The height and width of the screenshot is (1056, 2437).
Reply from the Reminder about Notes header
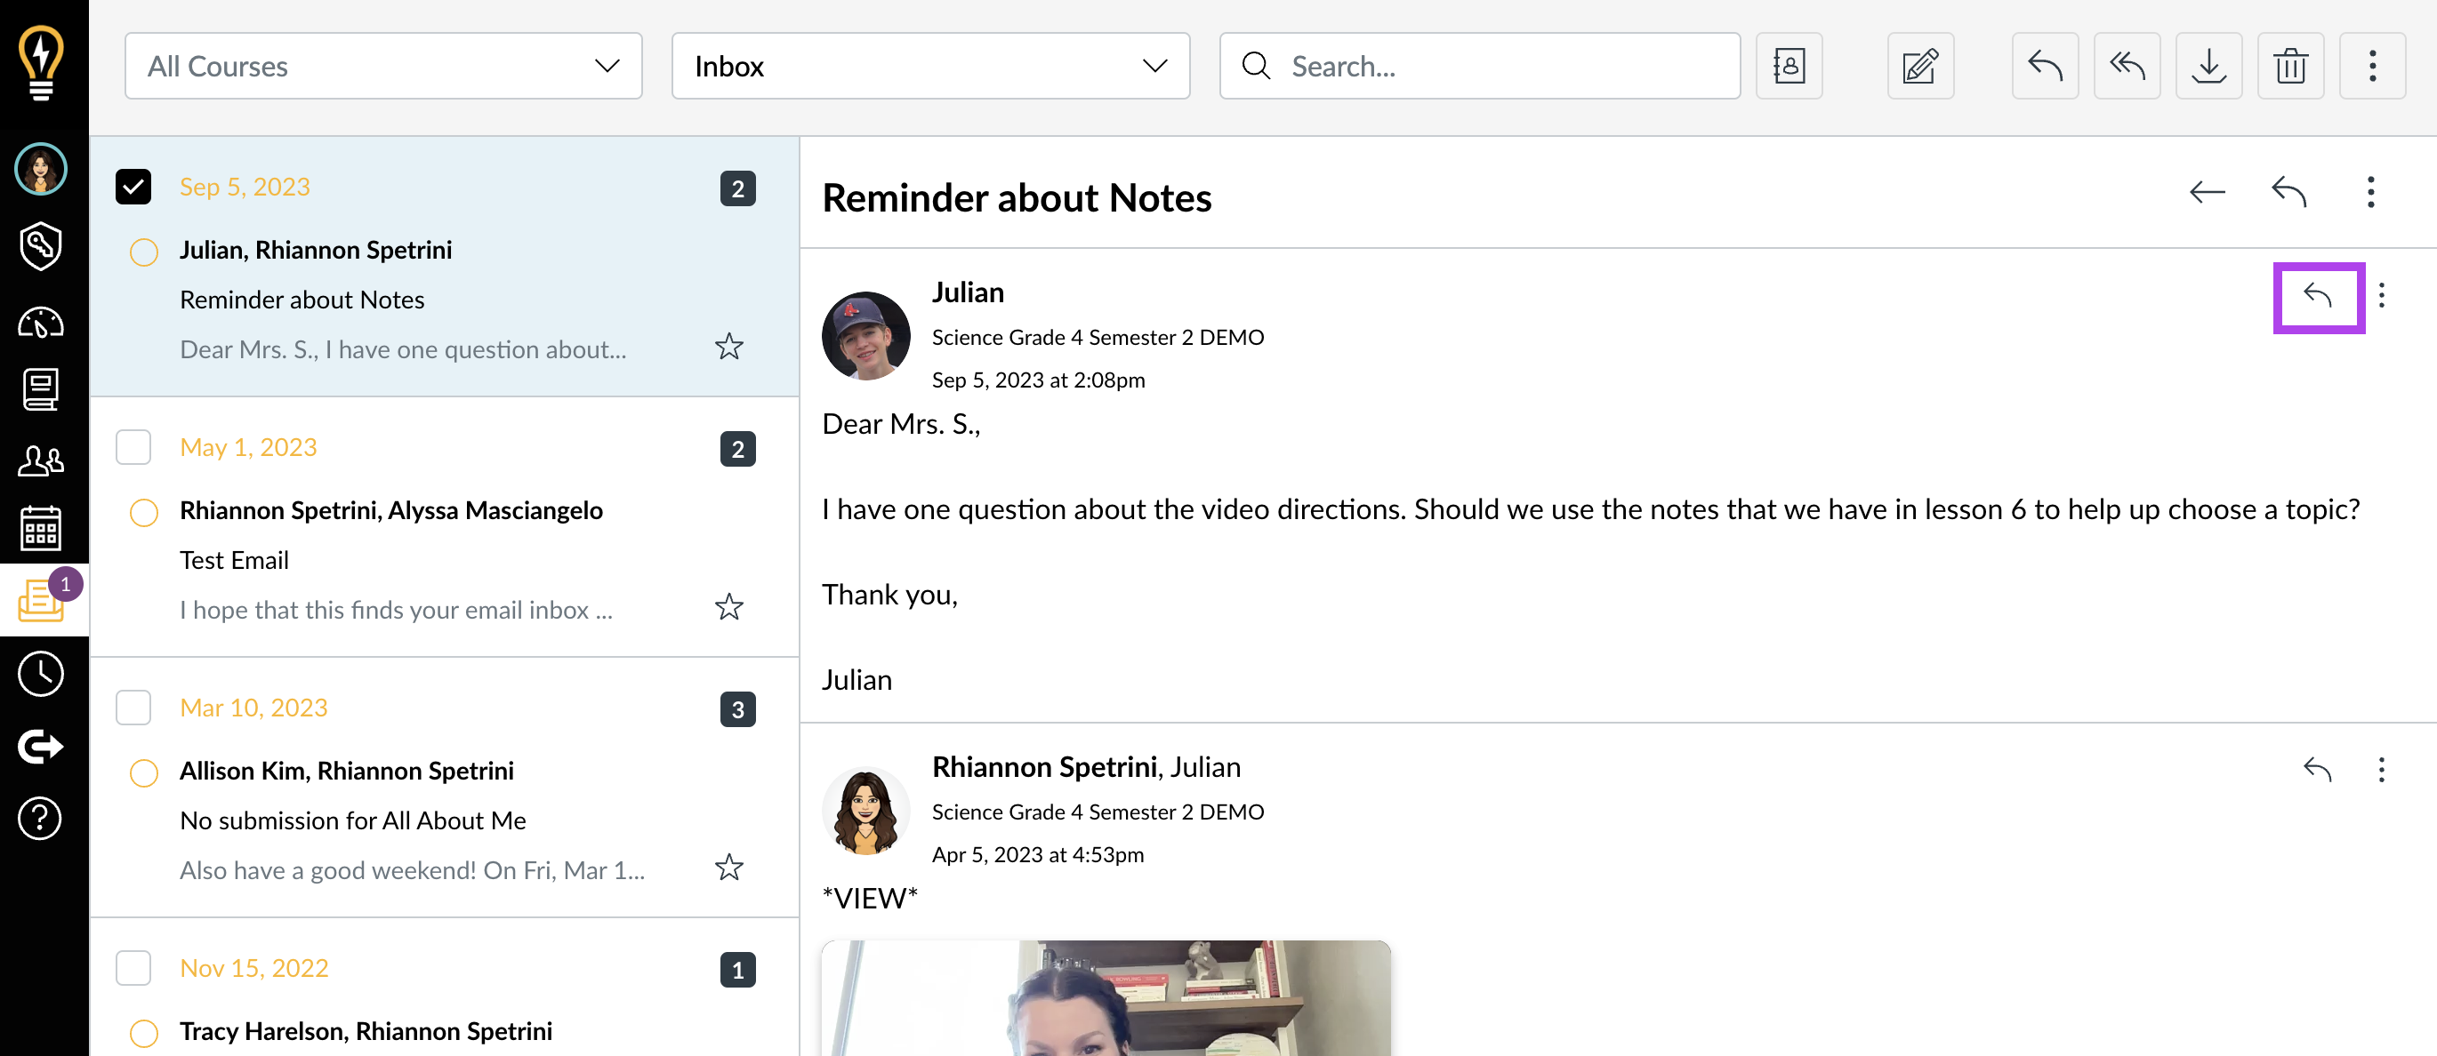point(2288,192)
